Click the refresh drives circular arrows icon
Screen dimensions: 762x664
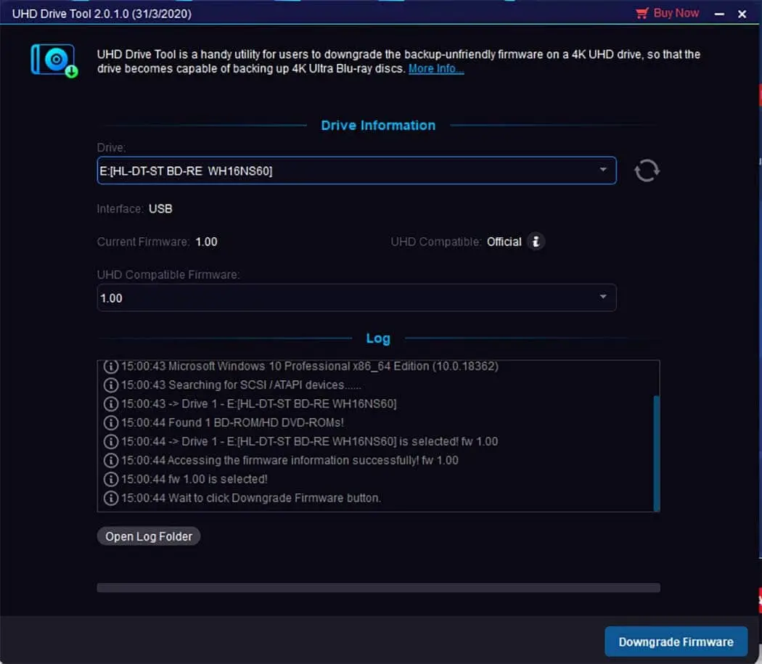646,171
